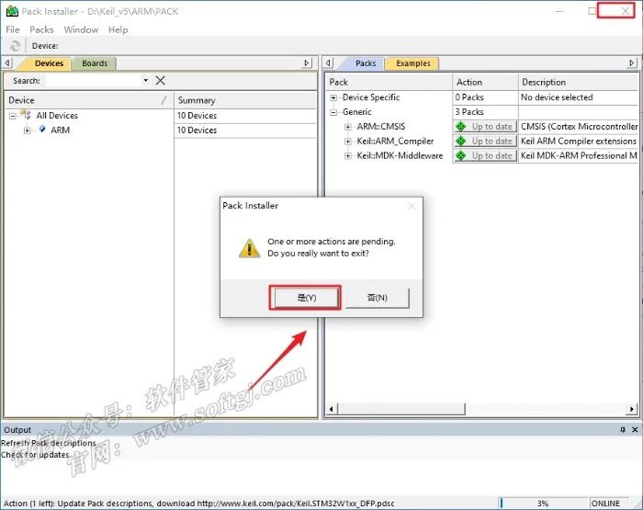Viewport: 643px width, 510px height.
Task: Click the horizontal scrollbar thumb in Packs pane
Action: coord(401,409)
